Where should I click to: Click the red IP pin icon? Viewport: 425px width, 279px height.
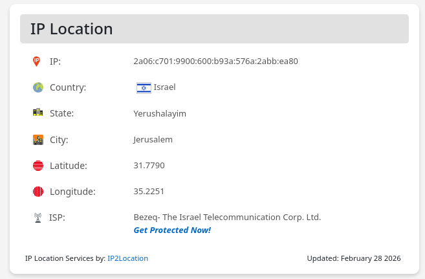(x=37, y=61)
